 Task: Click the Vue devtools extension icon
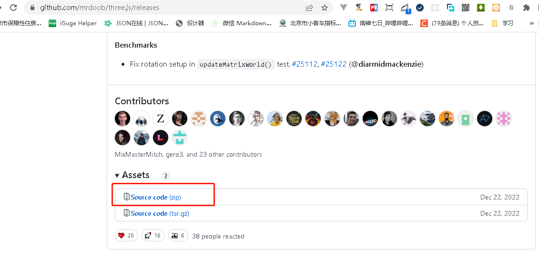point(344,8)
